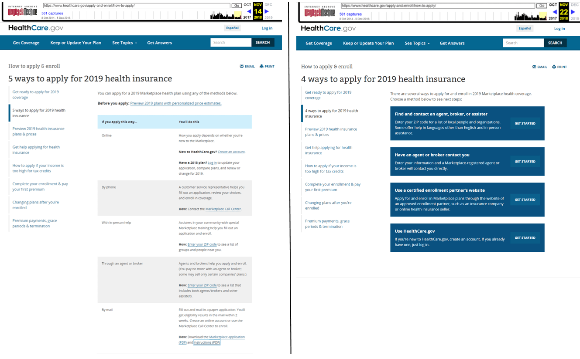
Task: Click inside the Search input field
Action: click(x=230, y=42)
